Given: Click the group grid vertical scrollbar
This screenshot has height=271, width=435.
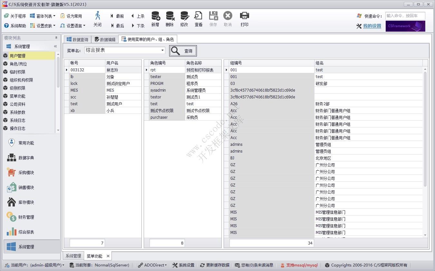Looking at the screenshot, I should (425, 129).
